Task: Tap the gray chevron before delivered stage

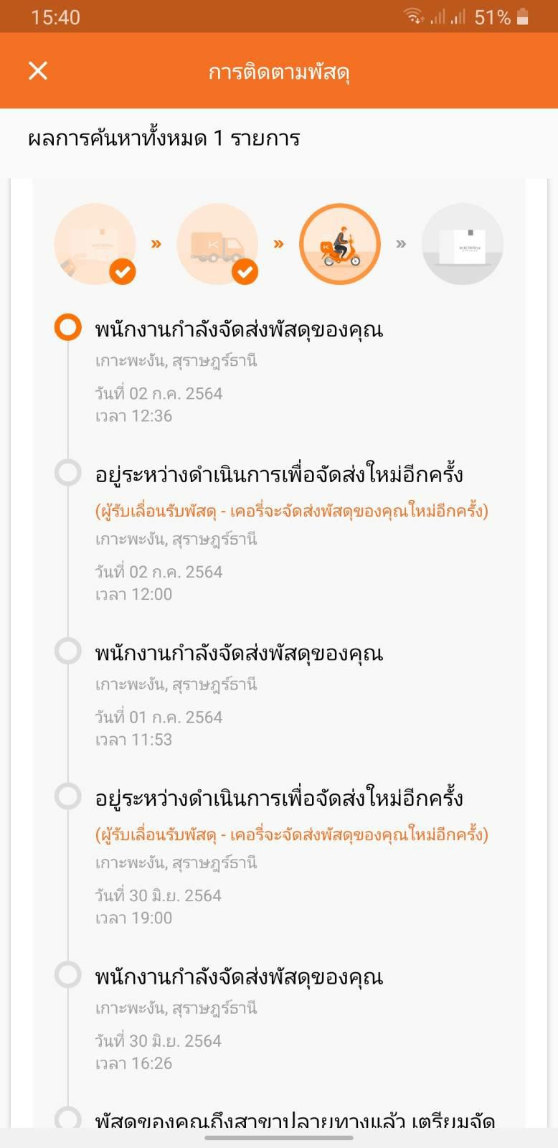Action: [x=402, y=244]
